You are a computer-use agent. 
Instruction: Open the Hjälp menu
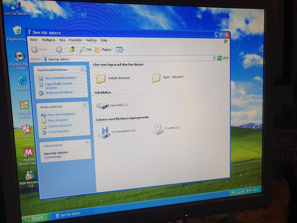104,40
